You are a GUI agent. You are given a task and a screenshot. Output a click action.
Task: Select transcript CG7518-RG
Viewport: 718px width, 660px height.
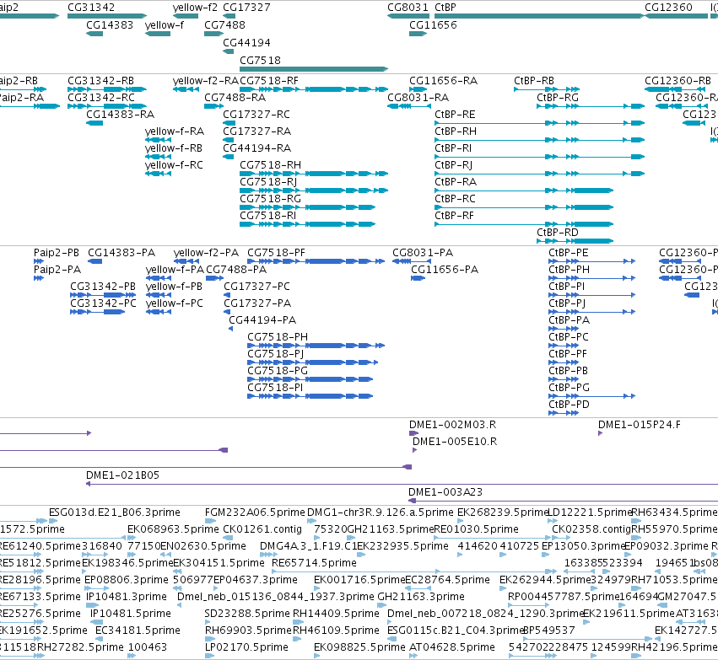[270, 198]
